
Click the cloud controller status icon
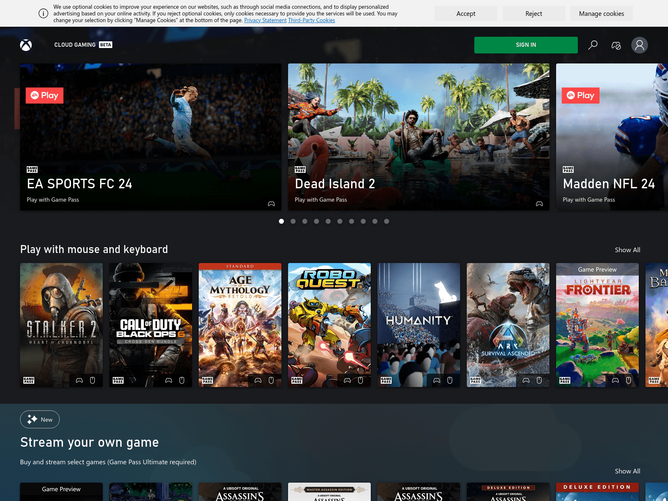click(x=616, y=45)
